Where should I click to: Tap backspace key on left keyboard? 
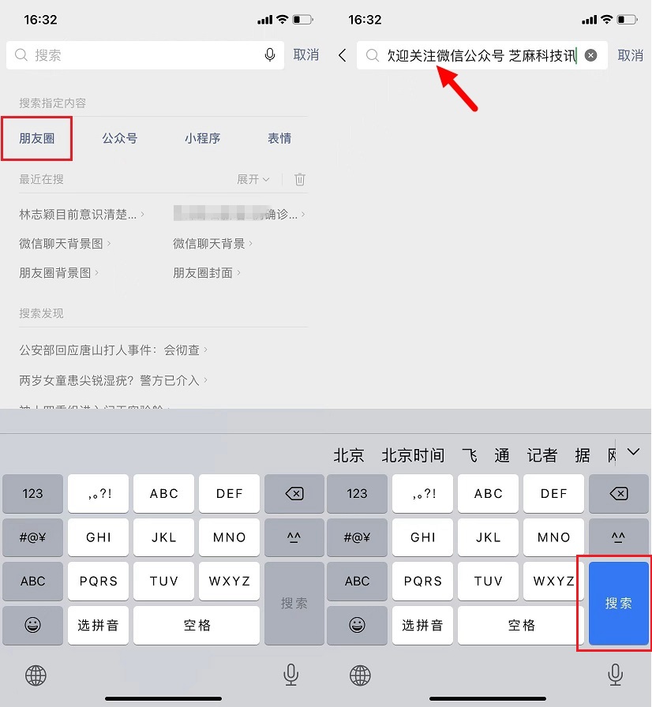point(294,493)
